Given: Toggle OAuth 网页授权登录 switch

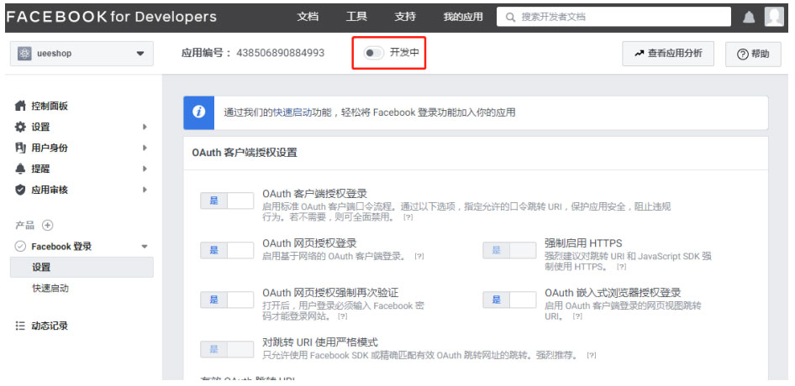Looking at the screenshot, I should (x=227, y=250).
